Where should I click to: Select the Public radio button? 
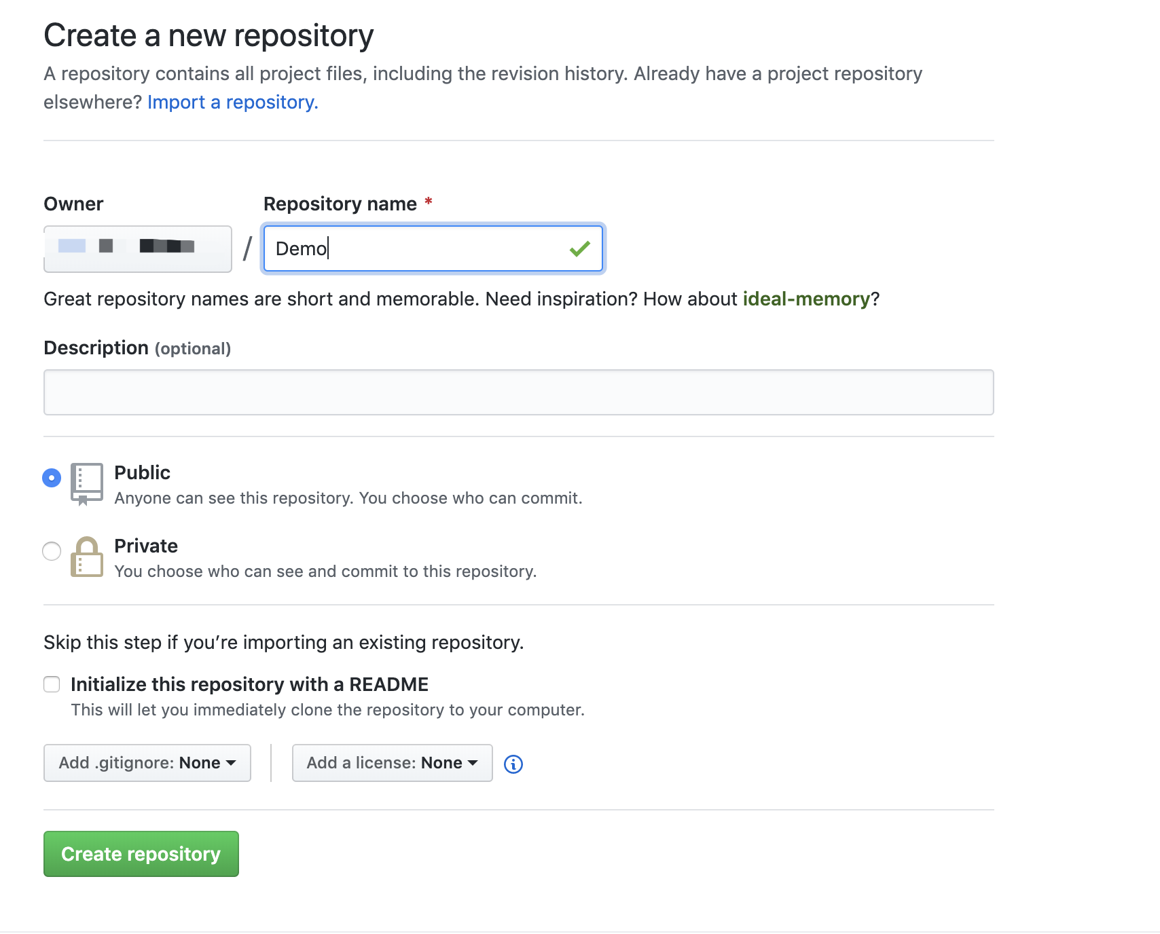pyautogui.click(x=52, y=478)
